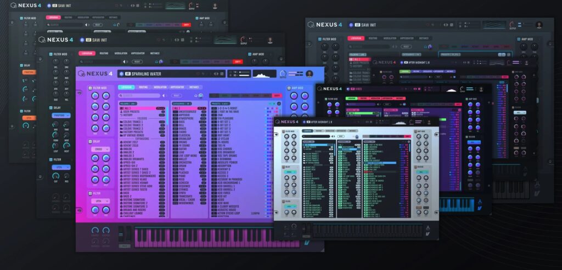Viewport: 562px width, 270px height.
Task: Open LP24 filter type dropdown in purple window
Action: [x=100, y=202]
